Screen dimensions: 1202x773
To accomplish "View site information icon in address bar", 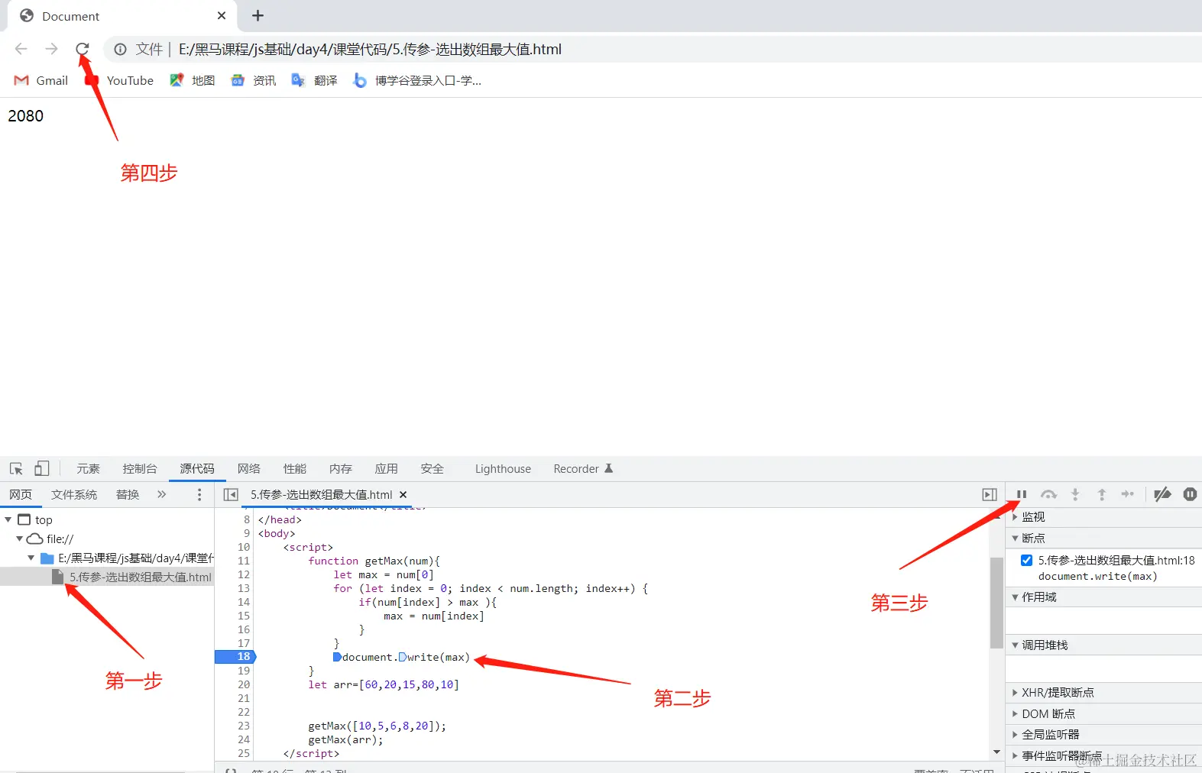I will click(120, 49).
